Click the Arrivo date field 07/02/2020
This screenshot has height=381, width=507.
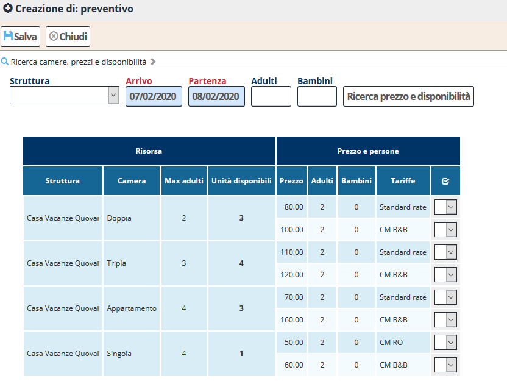point(154,96)
